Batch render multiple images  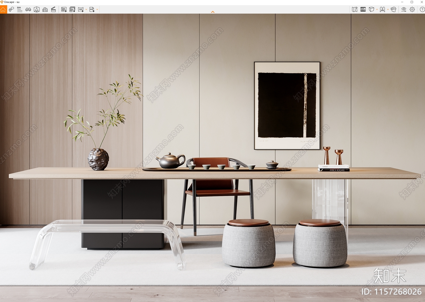[x=72, y=10]
